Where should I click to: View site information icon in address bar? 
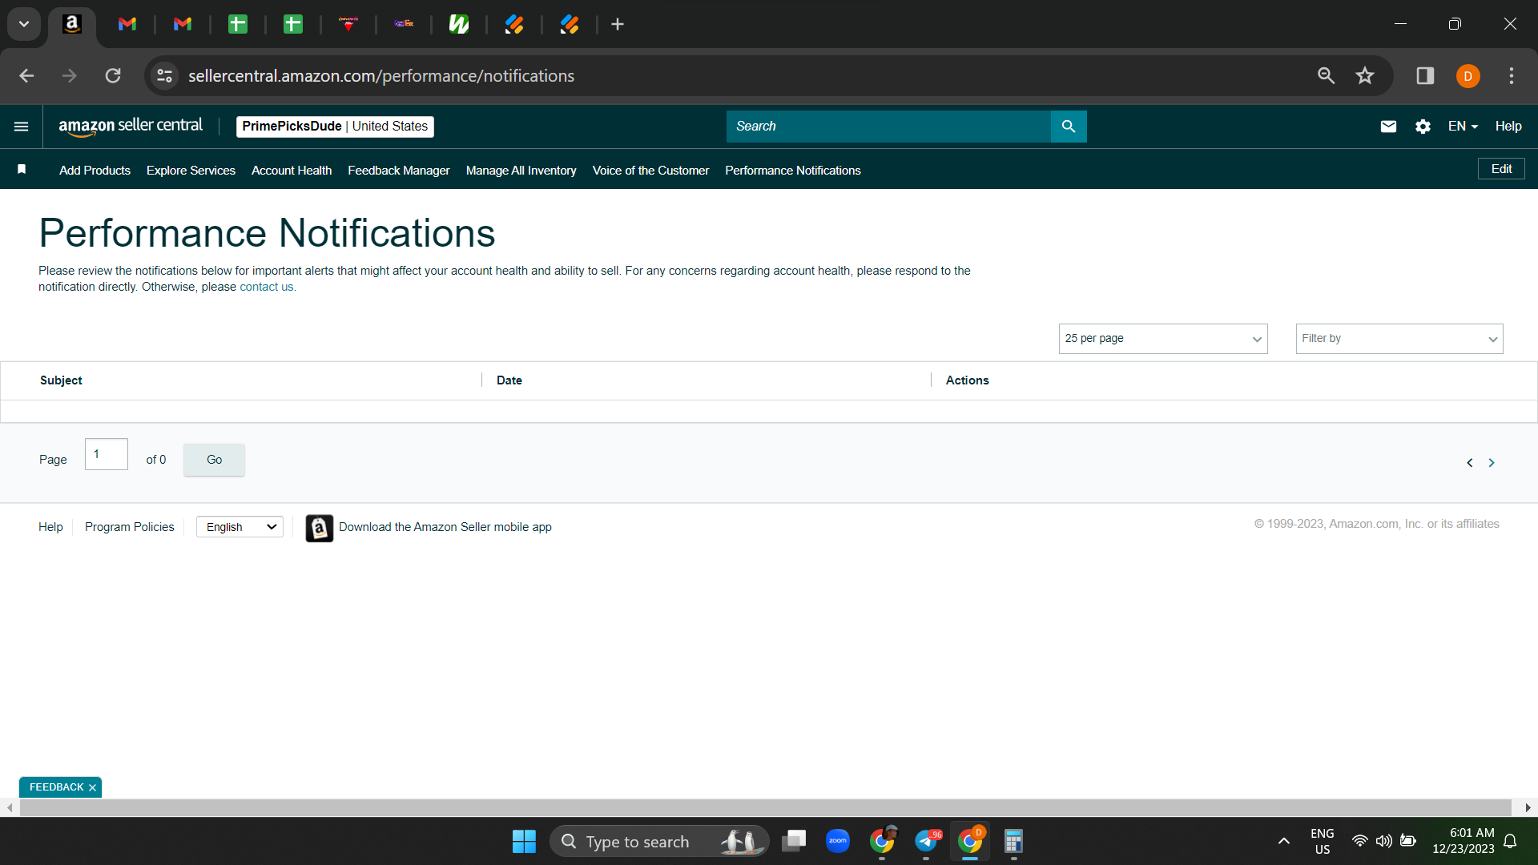pos(165,76)
